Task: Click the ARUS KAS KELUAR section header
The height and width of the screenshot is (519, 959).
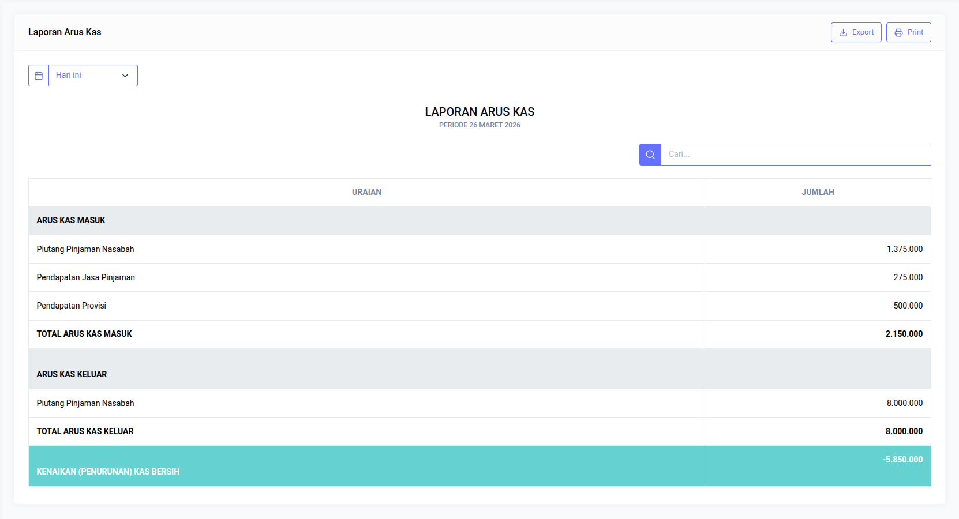Action: (72, 374)
